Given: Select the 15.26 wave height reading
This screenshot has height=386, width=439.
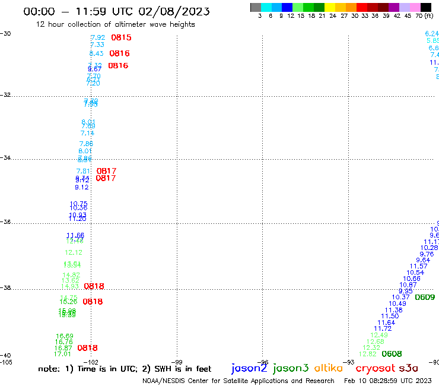Looking at the screenshot, I should [68, 302].
